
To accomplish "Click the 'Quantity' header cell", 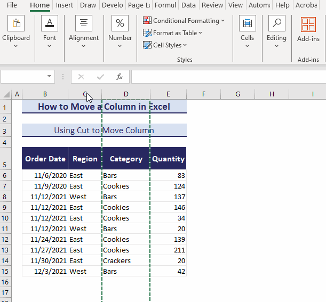I will [168, 158].
